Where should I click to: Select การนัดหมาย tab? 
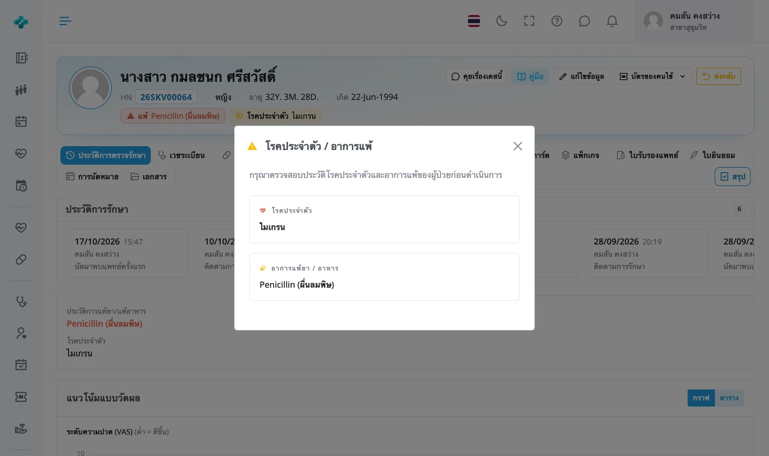click(92, 177)
